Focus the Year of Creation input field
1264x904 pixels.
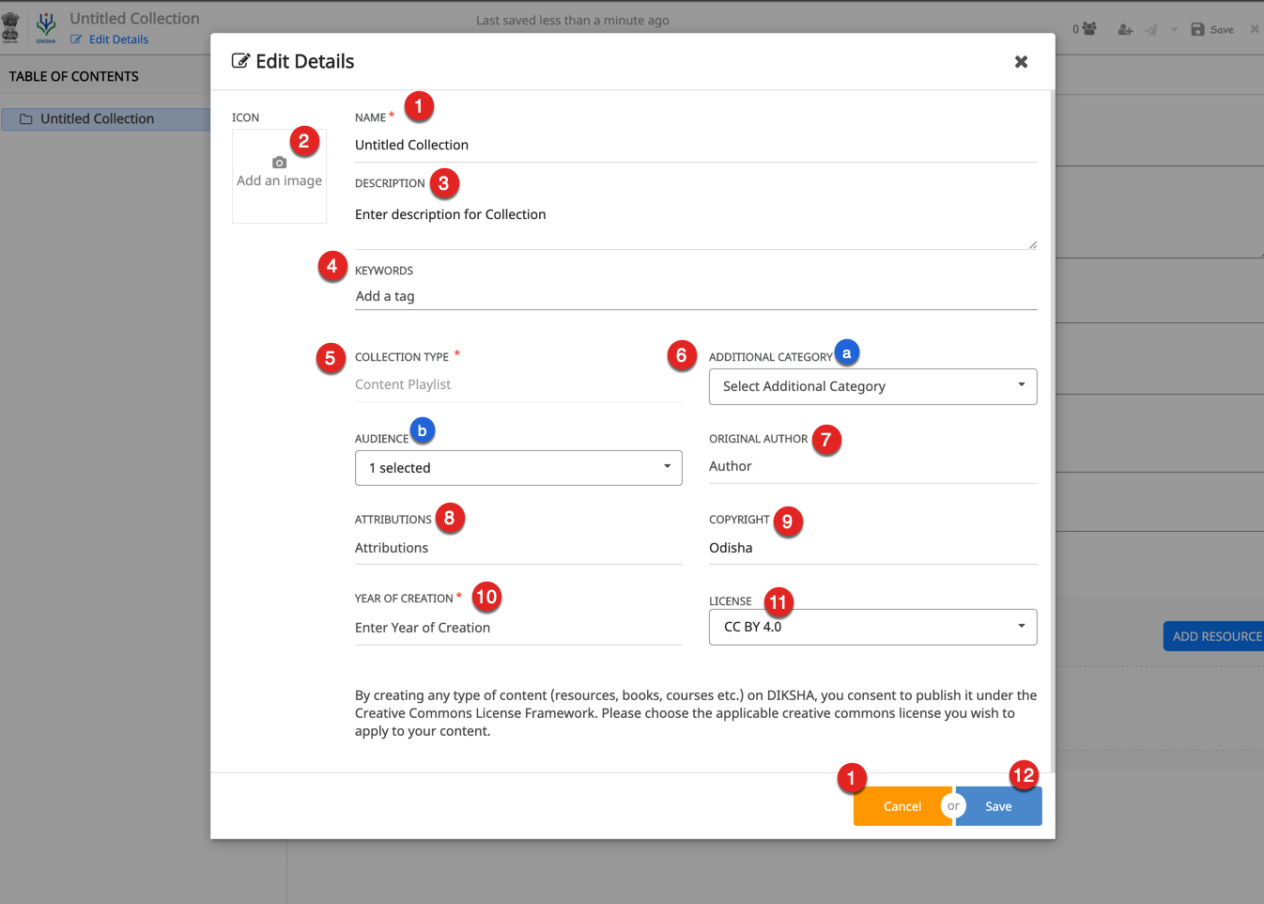click(518, 628)
